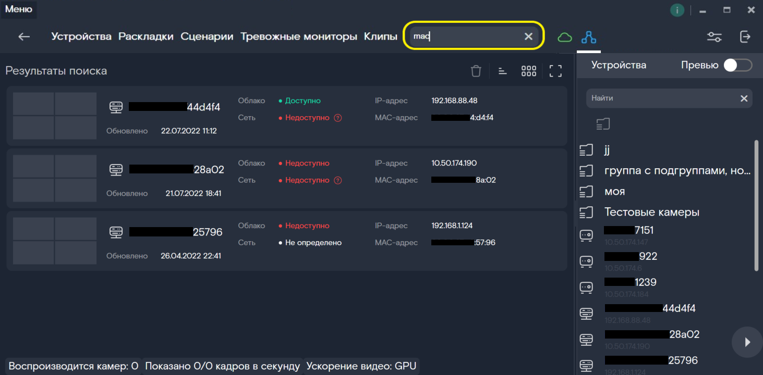Click thumbnail grid of 25796 result
The height and width of the screenshot is (375, 763).
[55, 241]
